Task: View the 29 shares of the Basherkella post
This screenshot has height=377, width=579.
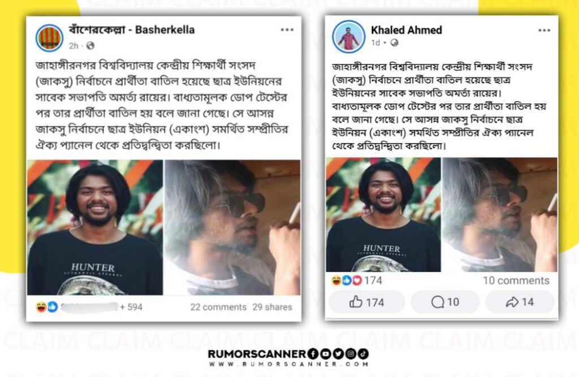Action: (272, 307)
